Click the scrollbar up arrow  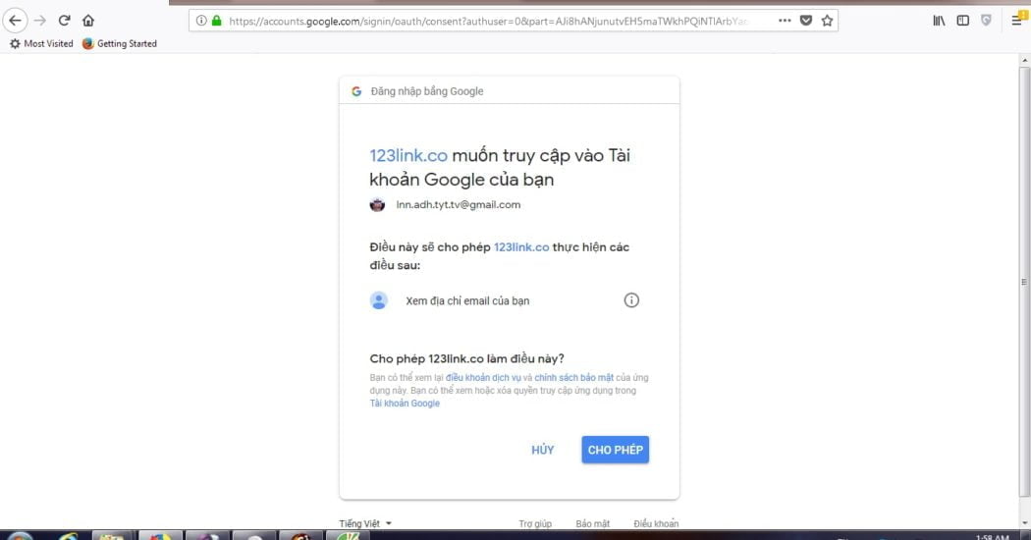point(1024,60)
